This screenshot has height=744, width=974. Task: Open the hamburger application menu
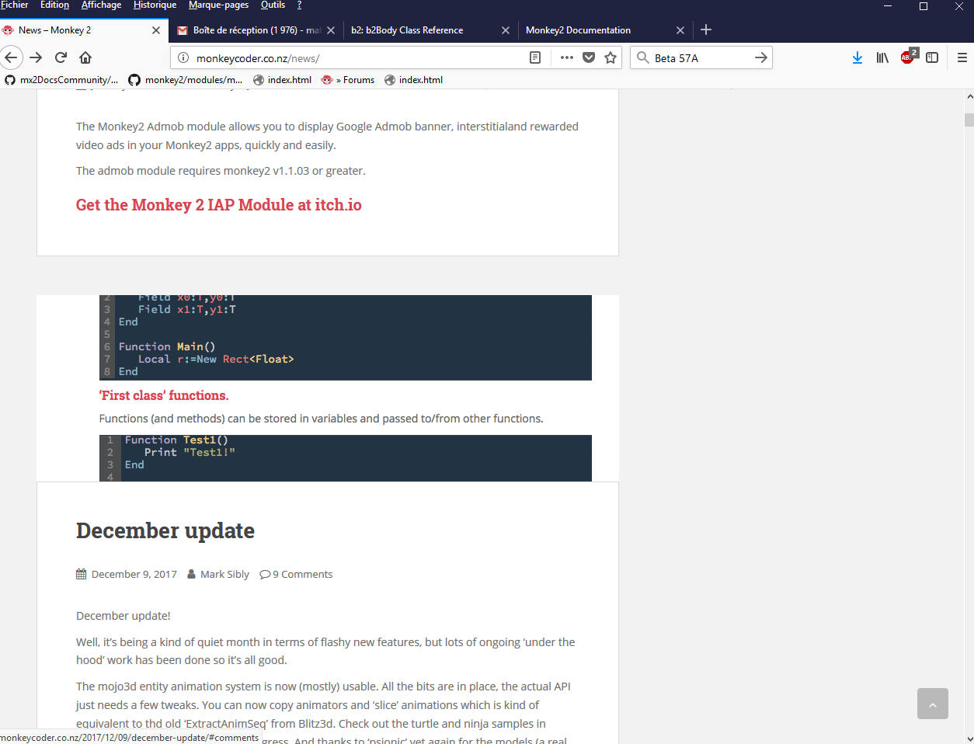point(962,57)
